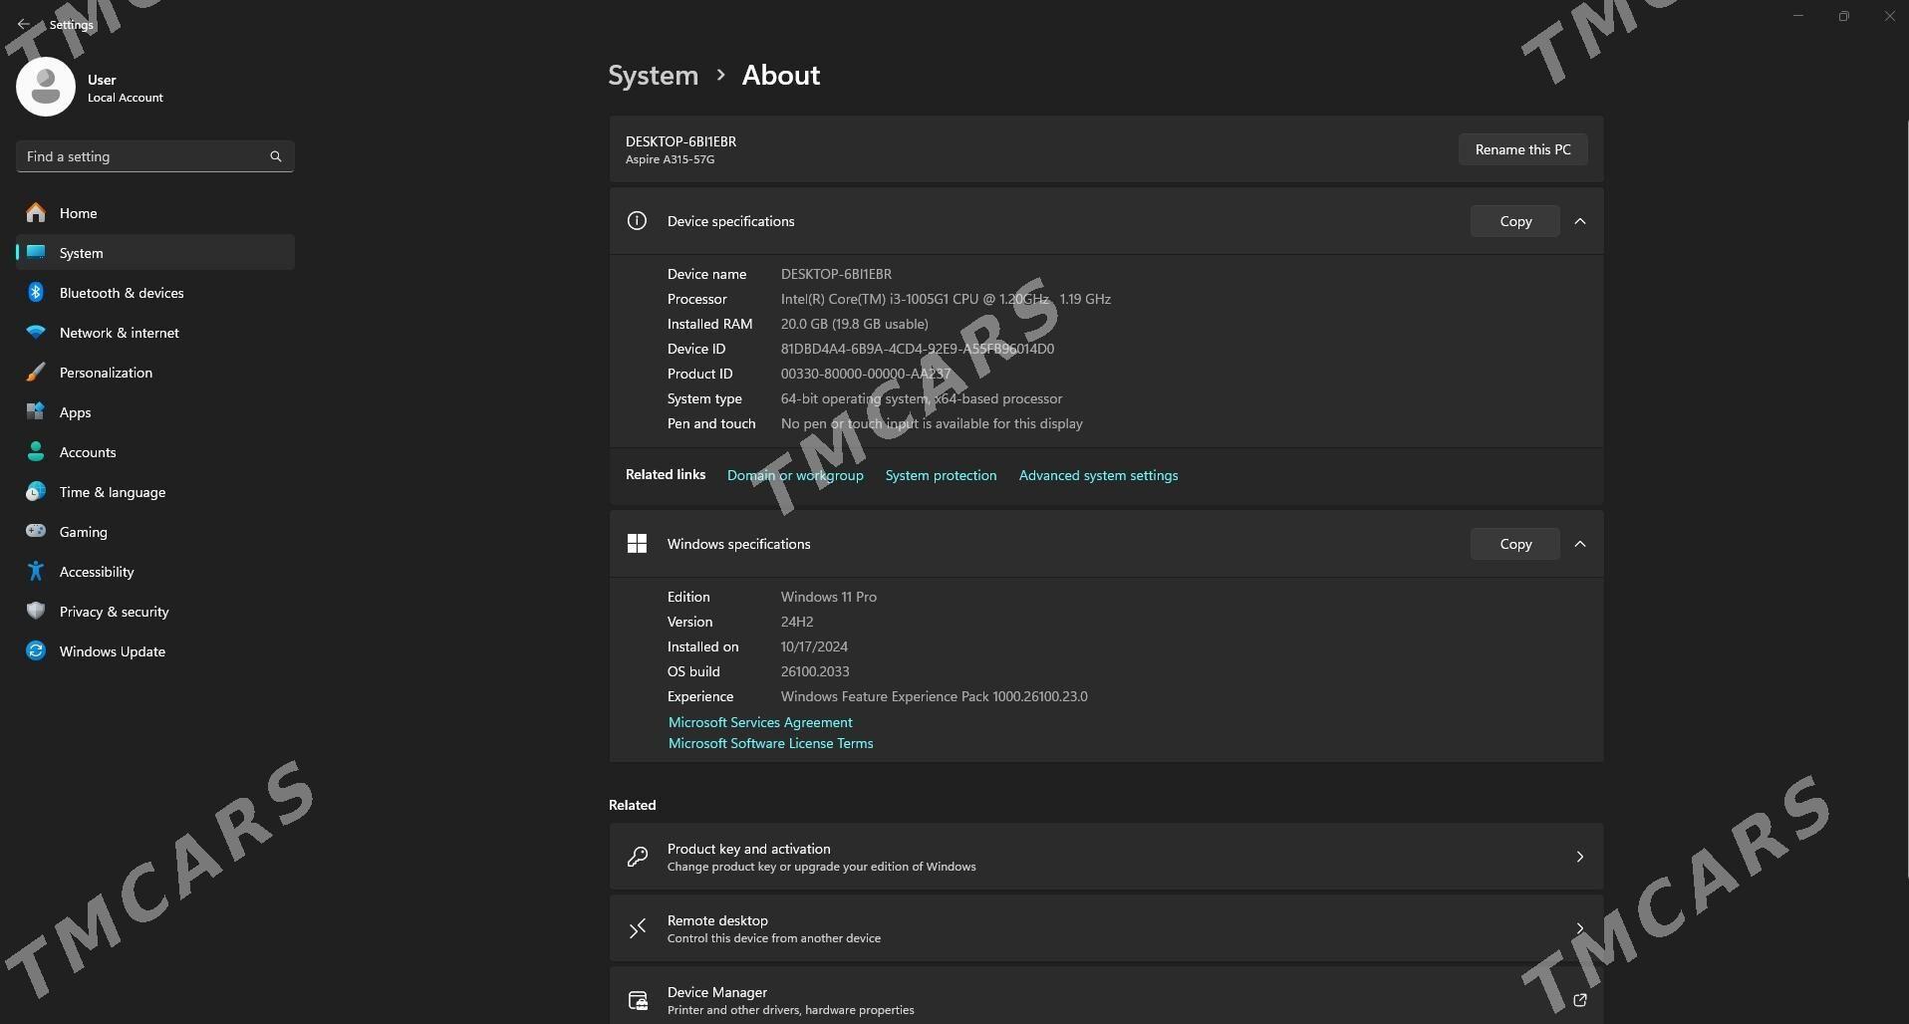Screen dimensions: 1909x1024
Task: Open Personalization settings
Action: coord(155,373)
